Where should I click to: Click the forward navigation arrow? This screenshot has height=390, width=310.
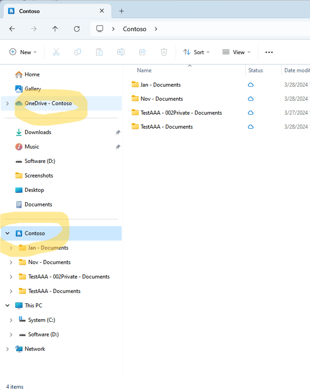(x=34, y=29)
